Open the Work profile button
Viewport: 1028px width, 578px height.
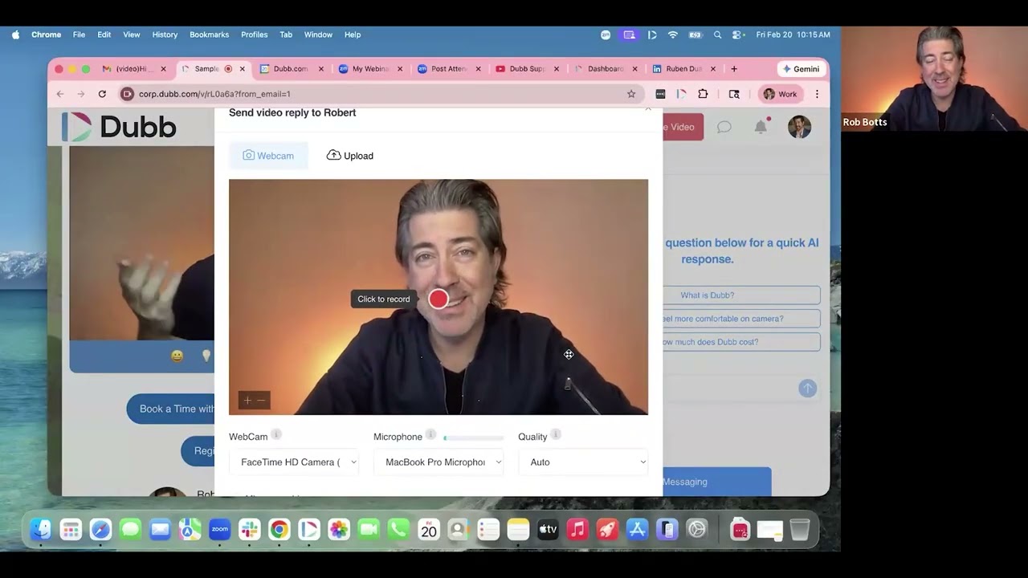[781, 94]
